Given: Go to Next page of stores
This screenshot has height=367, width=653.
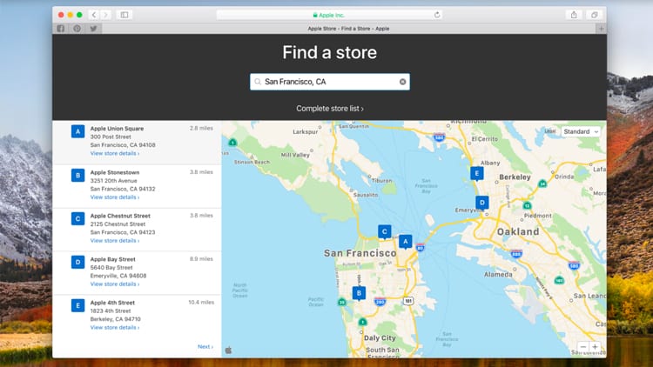Looking at the screenshot, I should tap(205, 347).
